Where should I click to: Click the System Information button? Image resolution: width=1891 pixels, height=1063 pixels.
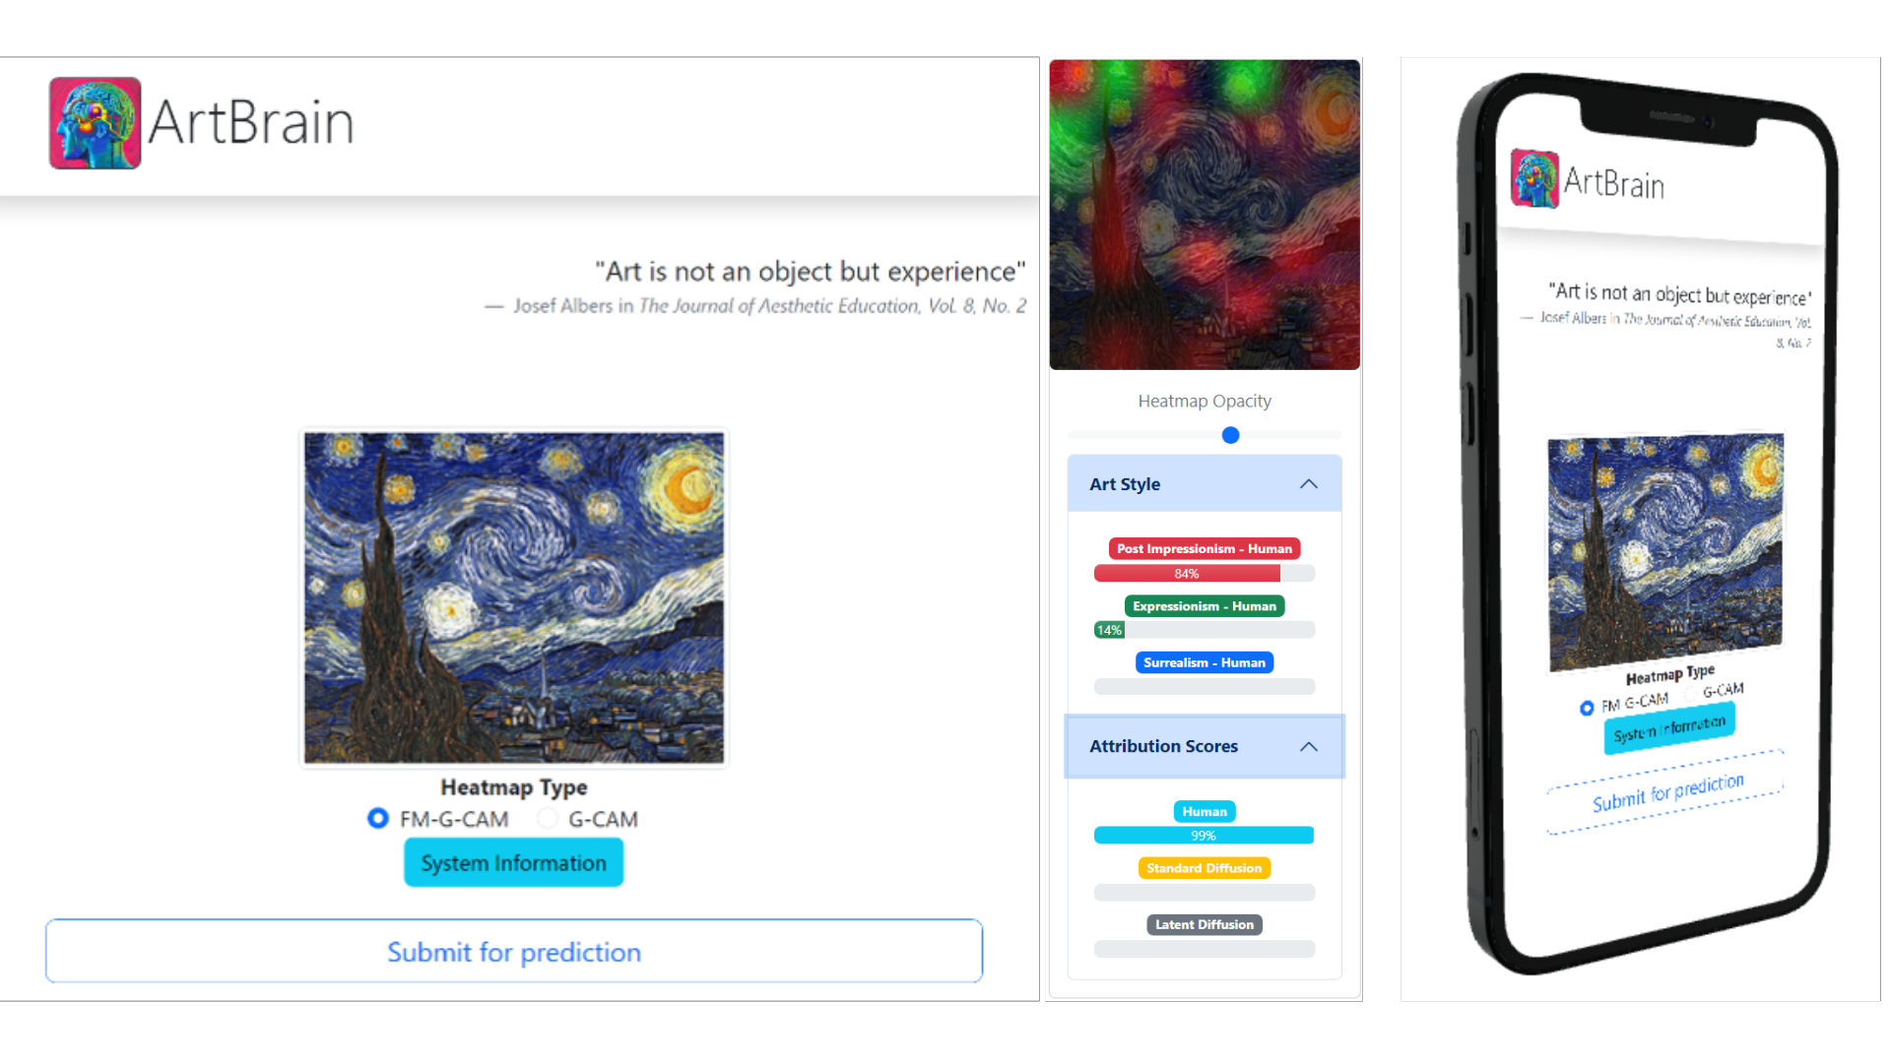pyautogui.click(x=513, y=862)
